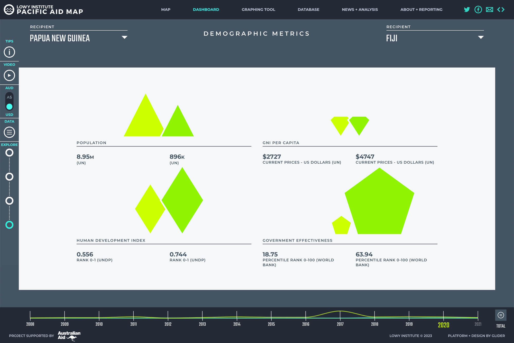Image resolution: width=514 pixels, height=343 pixels.
Task: Select year 2010 on the timeline
Action: 99,324
